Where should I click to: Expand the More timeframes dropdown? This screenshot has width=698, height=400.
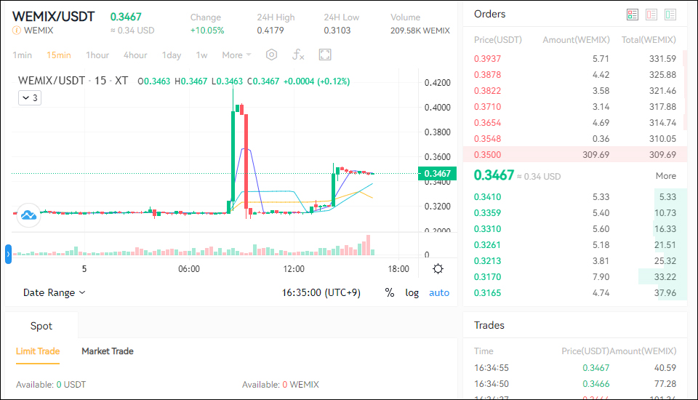pyautogui.click(x=236, y=55)
